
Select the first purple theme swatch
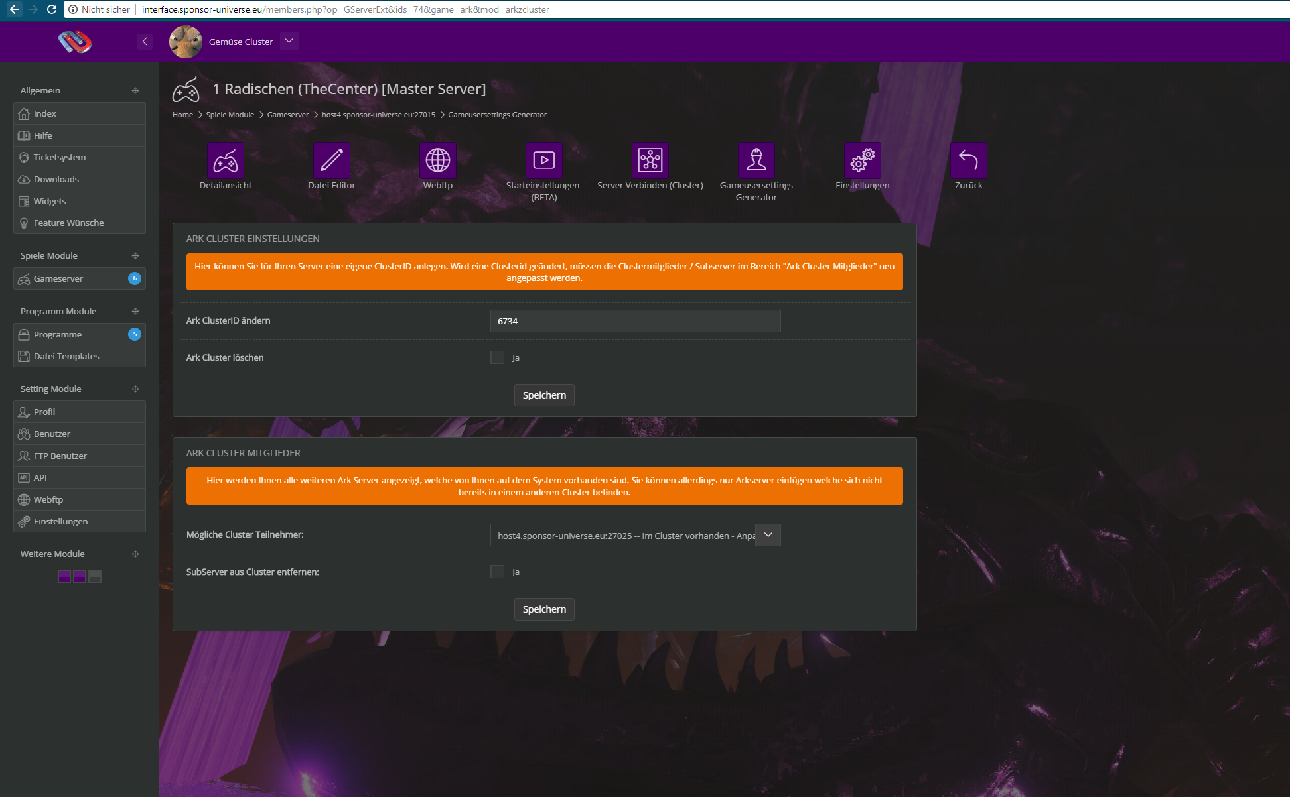click(64, 576)
